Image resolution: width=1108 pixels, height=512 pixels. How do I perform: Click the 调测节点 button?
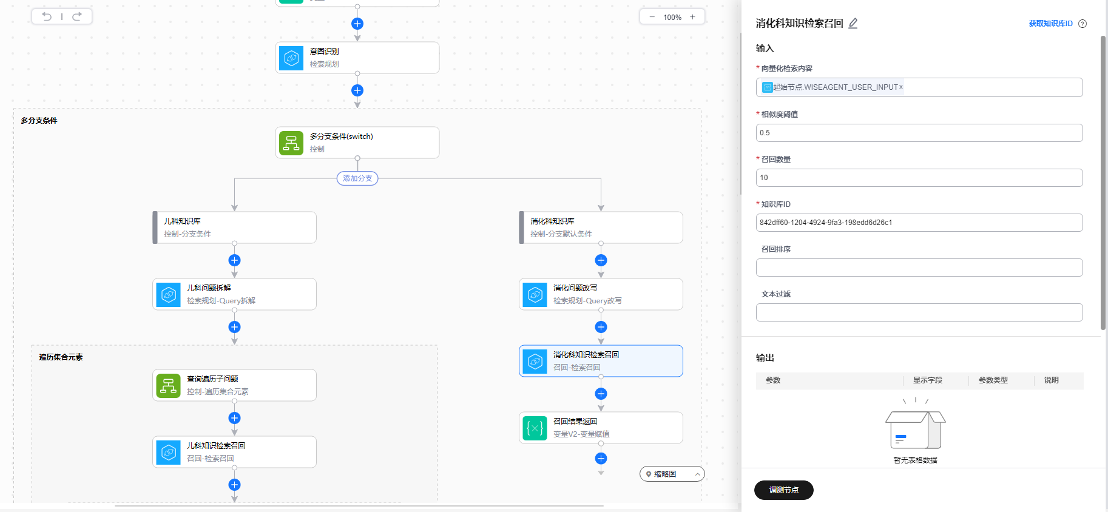(x=783, y=490)
